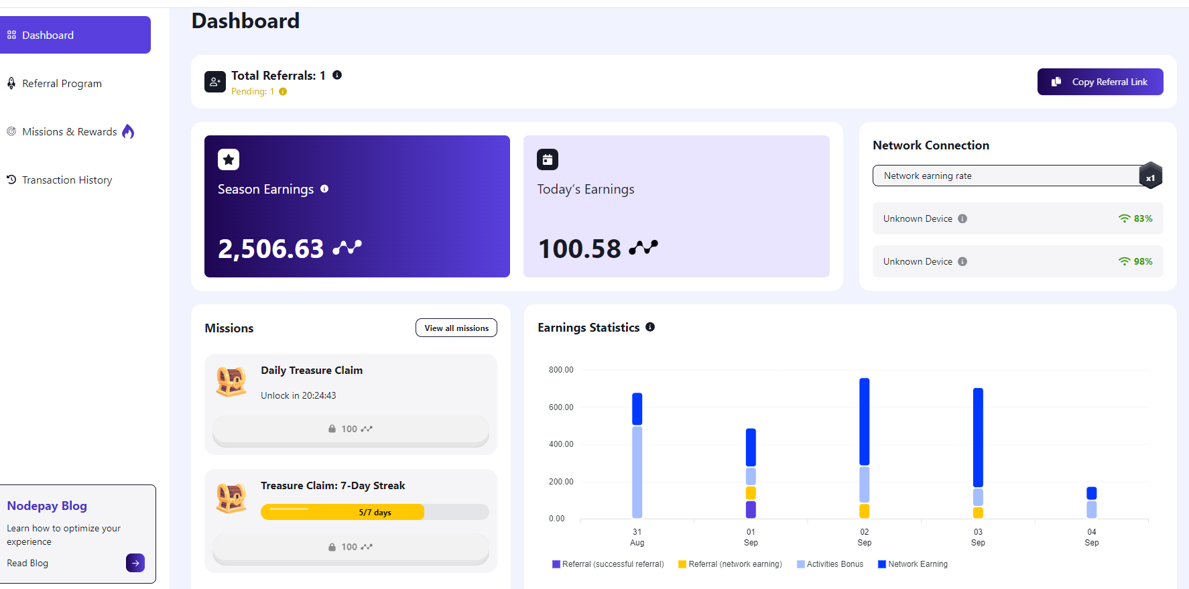Click the Unknown Device row showing 98%

pyautogui.click(x=1017, y=261)
